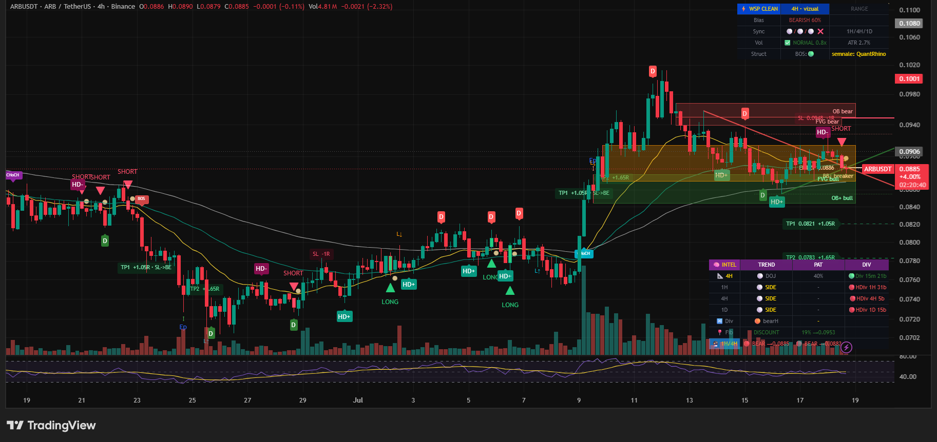
Task: Click the Jul label on the time axis
Action: (358, 400)
